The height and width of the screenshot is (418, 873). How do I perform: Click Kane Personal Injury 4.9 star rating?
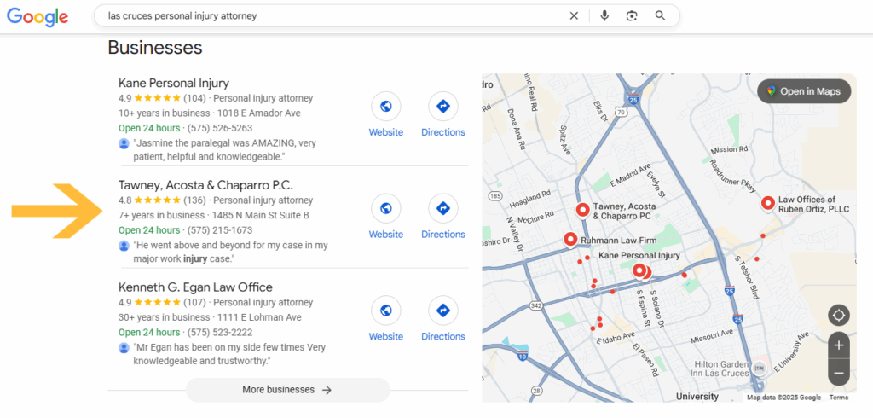coord(162,98)
